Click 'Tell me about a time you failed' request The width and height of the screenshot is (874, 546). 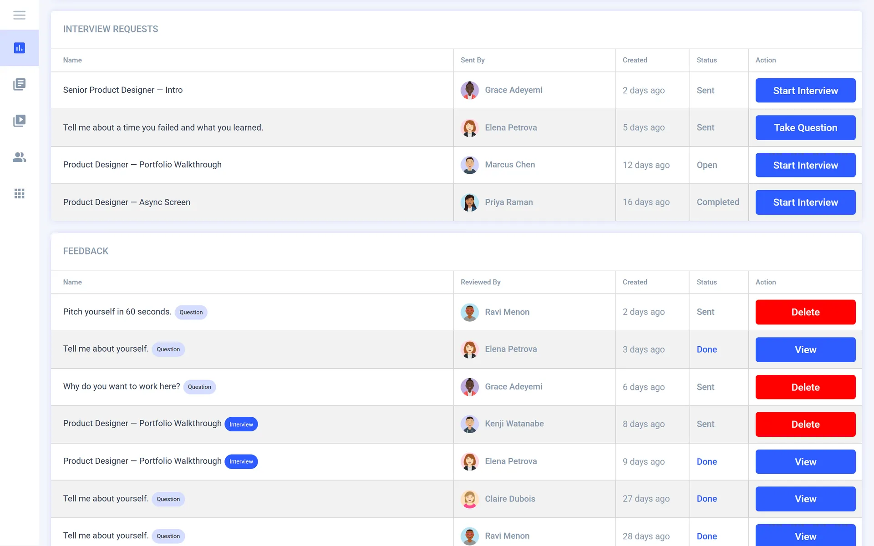pos(163,127)
